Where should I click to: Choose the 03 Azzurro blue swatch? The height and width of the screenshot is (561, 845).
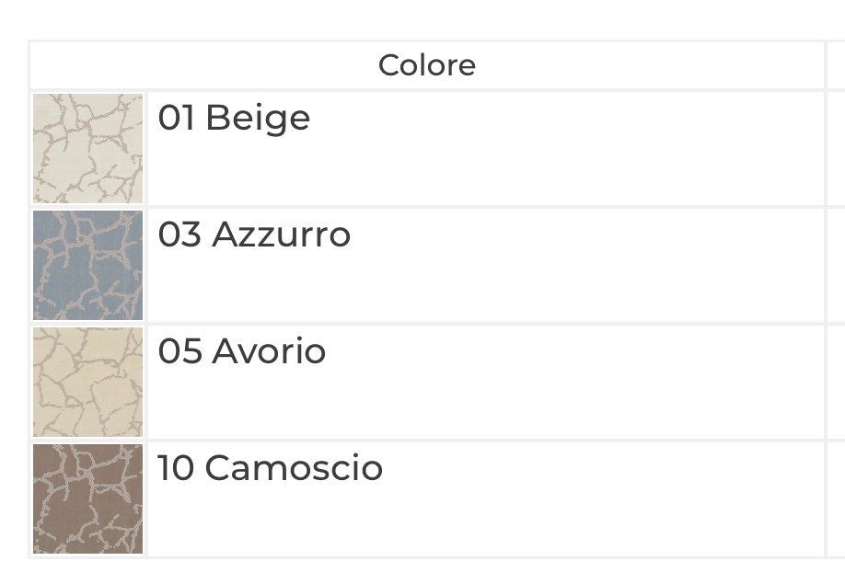click(x=87, y=266)
